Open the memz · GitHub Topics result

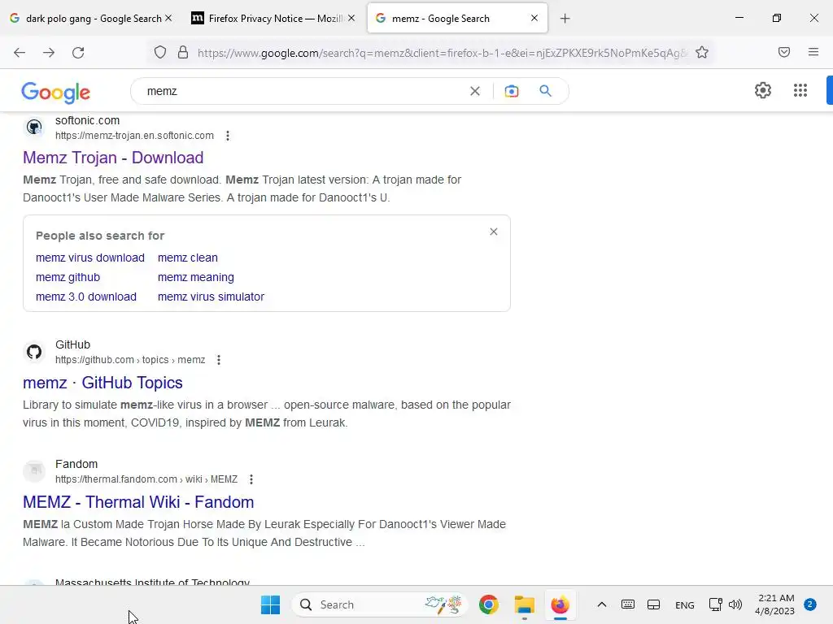coord(102,383)
